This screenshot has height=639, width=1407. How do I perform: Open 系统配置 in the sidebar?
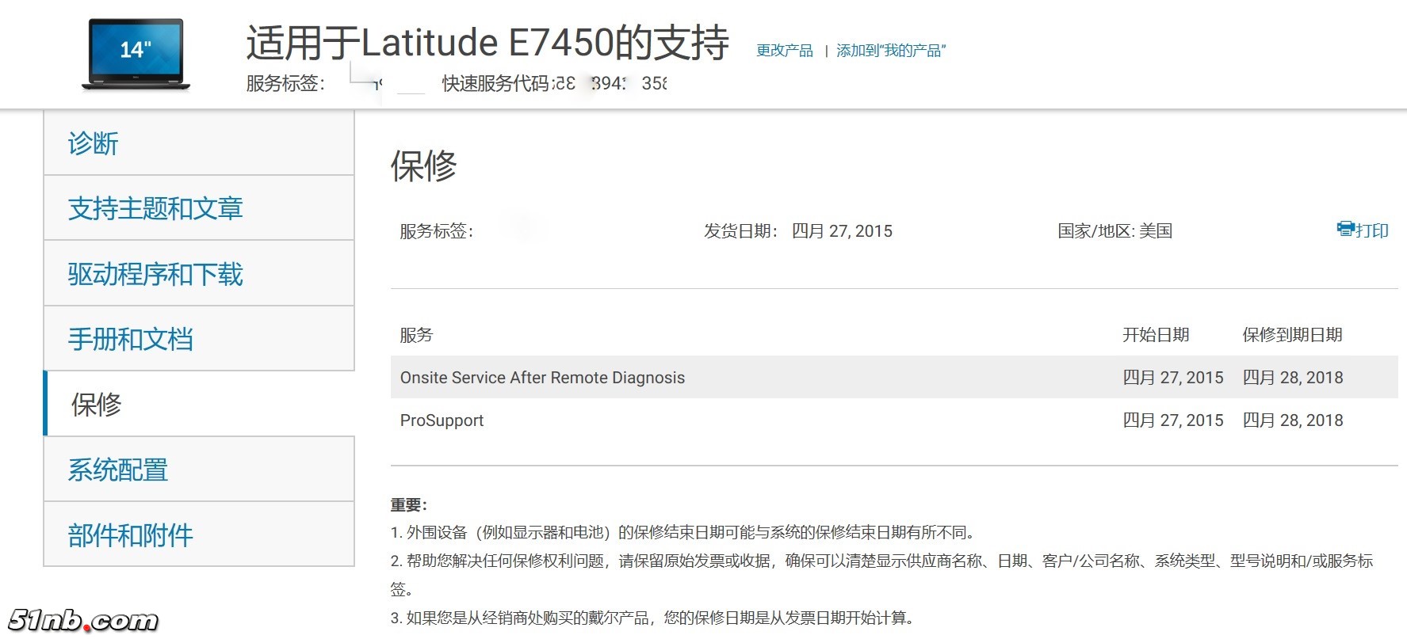click(199, 470)
